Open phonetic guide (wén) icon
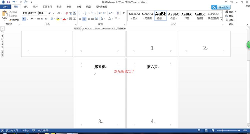This screenshot has width=250, height=134. [71, 13]
